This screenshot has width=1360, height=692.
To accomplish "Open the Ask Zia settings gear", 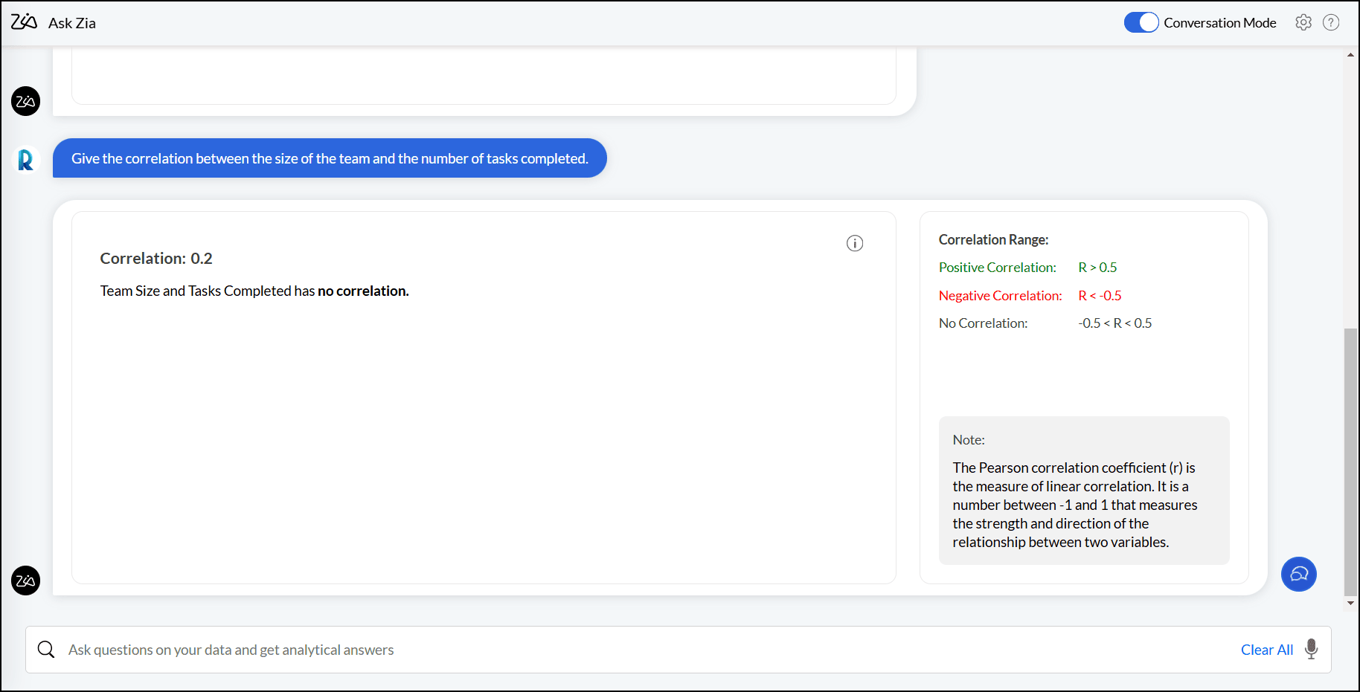I will click(x=1303, y=22).
